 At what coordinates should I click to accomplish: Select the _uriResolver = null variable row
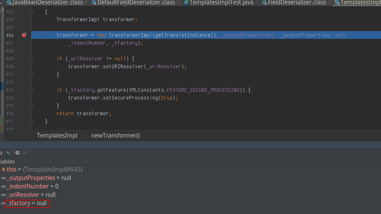pos(190,195)
